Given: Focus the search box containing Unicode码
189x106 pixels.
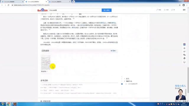Looking at the screenshot, I should pyautogui.click(x=75, y=10).
